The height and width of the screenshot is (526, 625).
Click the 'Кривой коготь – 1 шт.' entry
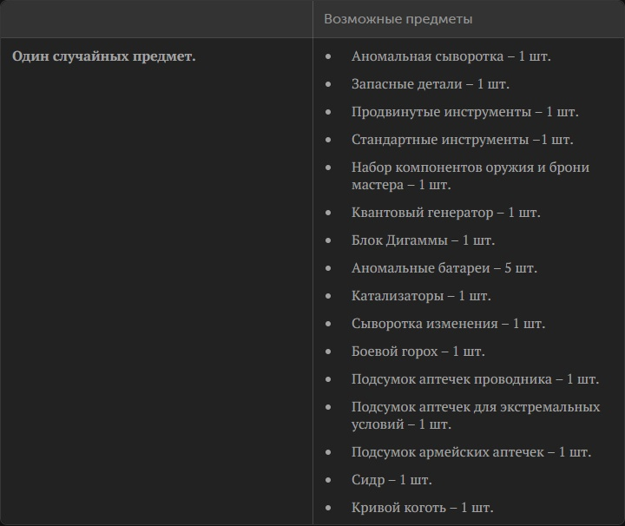pyautogui.click(x=422, y=508)
